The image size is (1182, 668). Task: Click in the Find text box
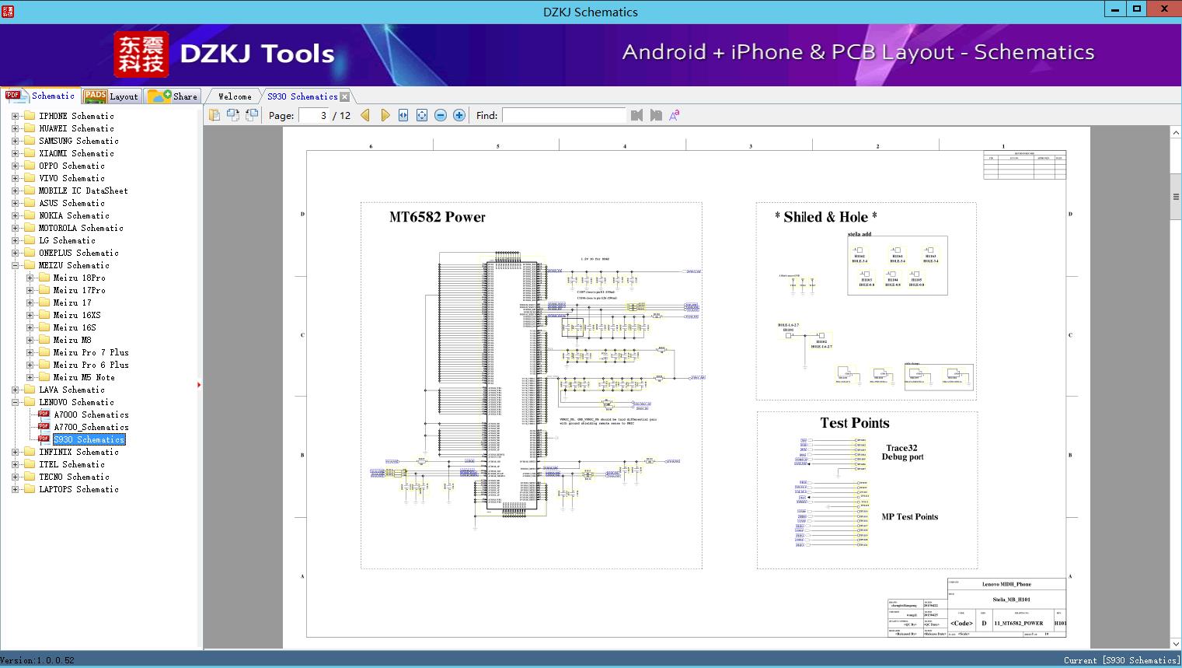(x=563, y=115)
